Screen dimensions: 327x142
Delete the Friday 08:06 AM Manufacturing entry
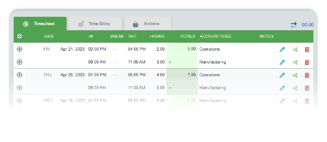coord(307,62)
